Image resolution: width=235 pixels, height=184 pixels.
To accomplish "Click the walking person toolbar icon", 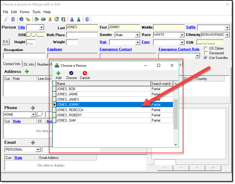I will 50,20.
